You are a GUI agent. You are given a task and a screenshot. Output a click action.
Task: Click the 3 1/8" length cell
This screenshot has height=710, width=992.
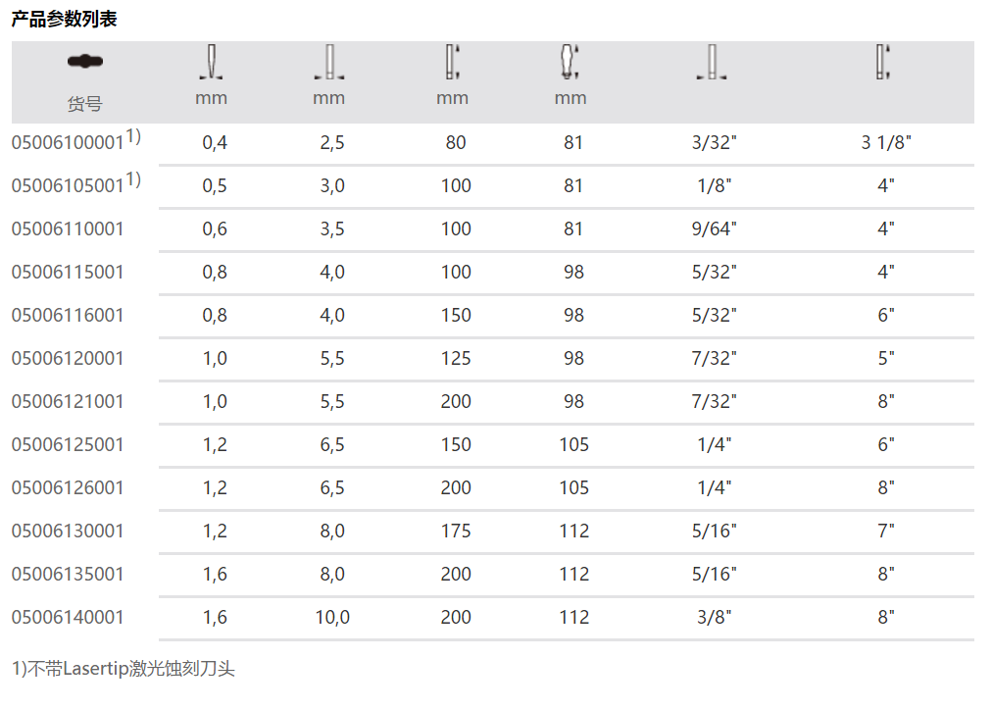(x=886, y=143)
